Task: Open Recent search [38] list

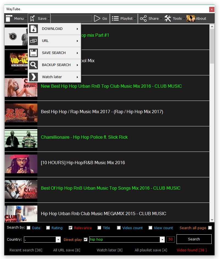Action: click(26, 250)
